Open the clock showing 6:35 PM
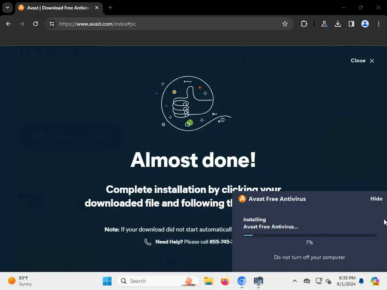This screenshot has height=290, width=387. coord(347,281)
